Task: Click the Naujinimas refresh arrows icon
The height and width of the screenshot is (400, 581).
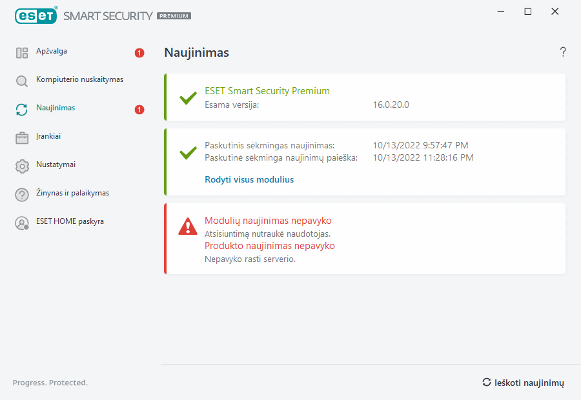Action: 22,110
